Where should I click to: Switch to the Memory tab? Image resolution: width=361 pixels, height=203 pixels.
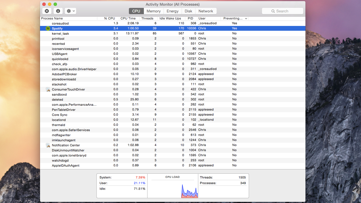pyautogui.click(x=154, y=11)
